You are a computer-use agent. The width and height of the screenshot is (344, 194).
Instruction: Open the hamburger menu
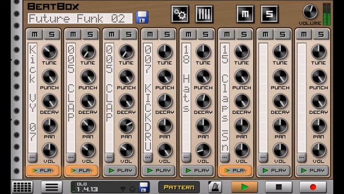click(x=52, y=187)
